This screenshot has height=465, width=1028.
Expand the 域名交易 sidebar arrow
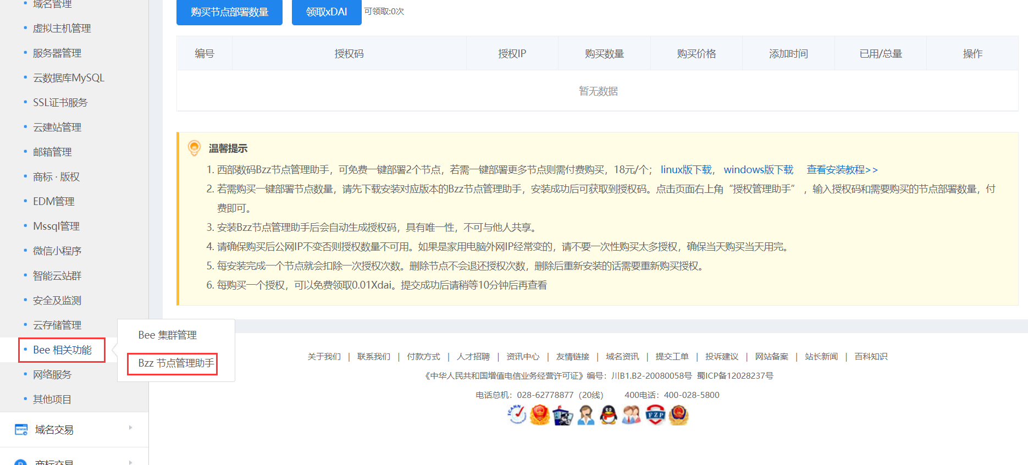(130, 428)
